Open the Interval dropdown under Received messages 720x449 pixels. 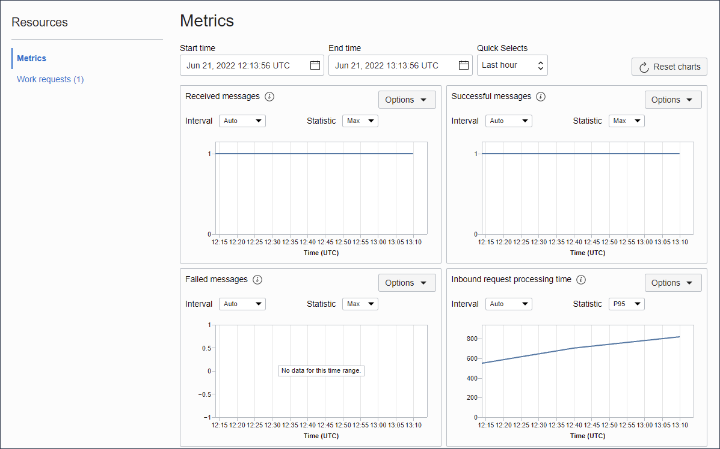pyautogui.click(x=242, y=121)
